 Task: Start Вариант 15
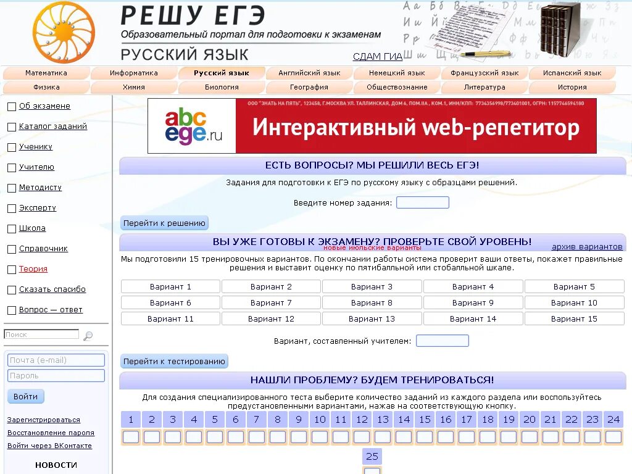coord(574,319)
